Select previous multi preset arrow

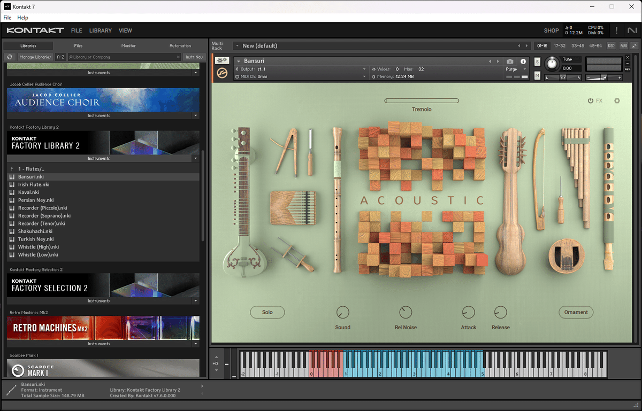click(518, 46)
